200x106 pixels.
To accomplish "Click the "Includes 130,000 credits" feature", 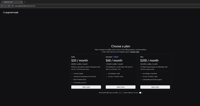I will coord(116,77).
